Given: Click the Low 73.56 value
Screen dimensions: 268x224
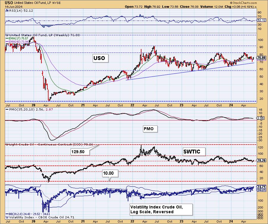Looking at the screenshot, I should (x=170, y=7).
